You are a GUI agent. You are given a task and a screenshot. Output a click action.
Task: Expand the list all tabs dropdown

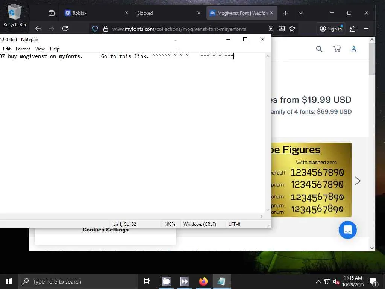coord(300,13)
